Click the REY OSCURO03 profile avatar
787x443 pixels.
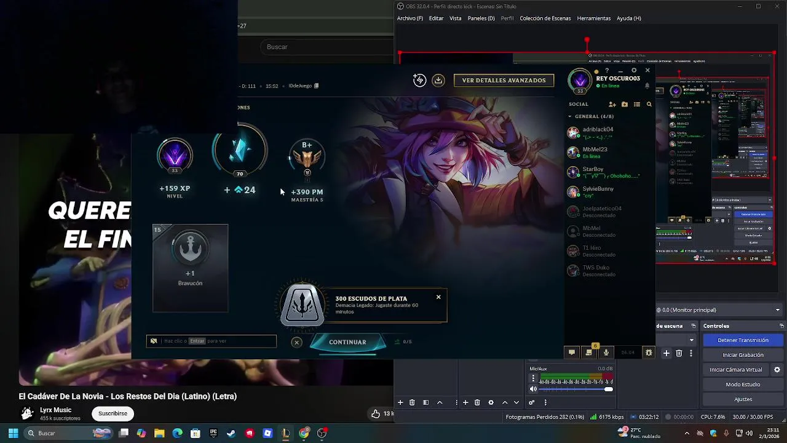(x=580, y=80)
